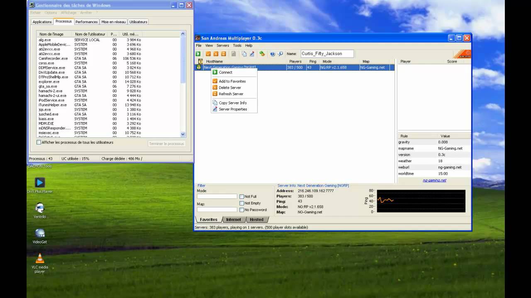Choose Connect in the context menu
The width and height of the screenshot is (531, 298).
click(234, 72)
